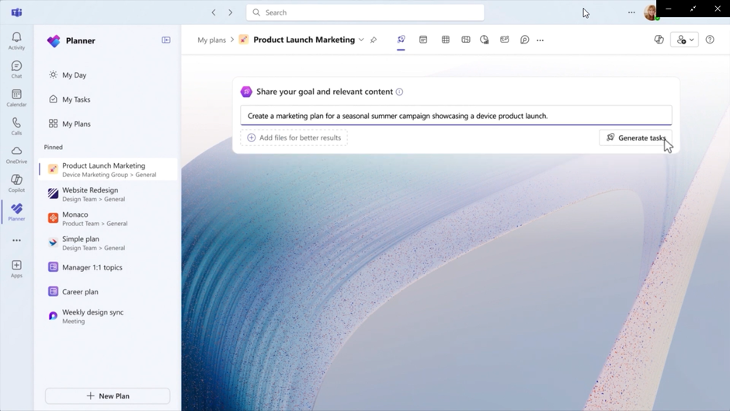Click the Microsoft Teams logo

(x=17, y=12)
